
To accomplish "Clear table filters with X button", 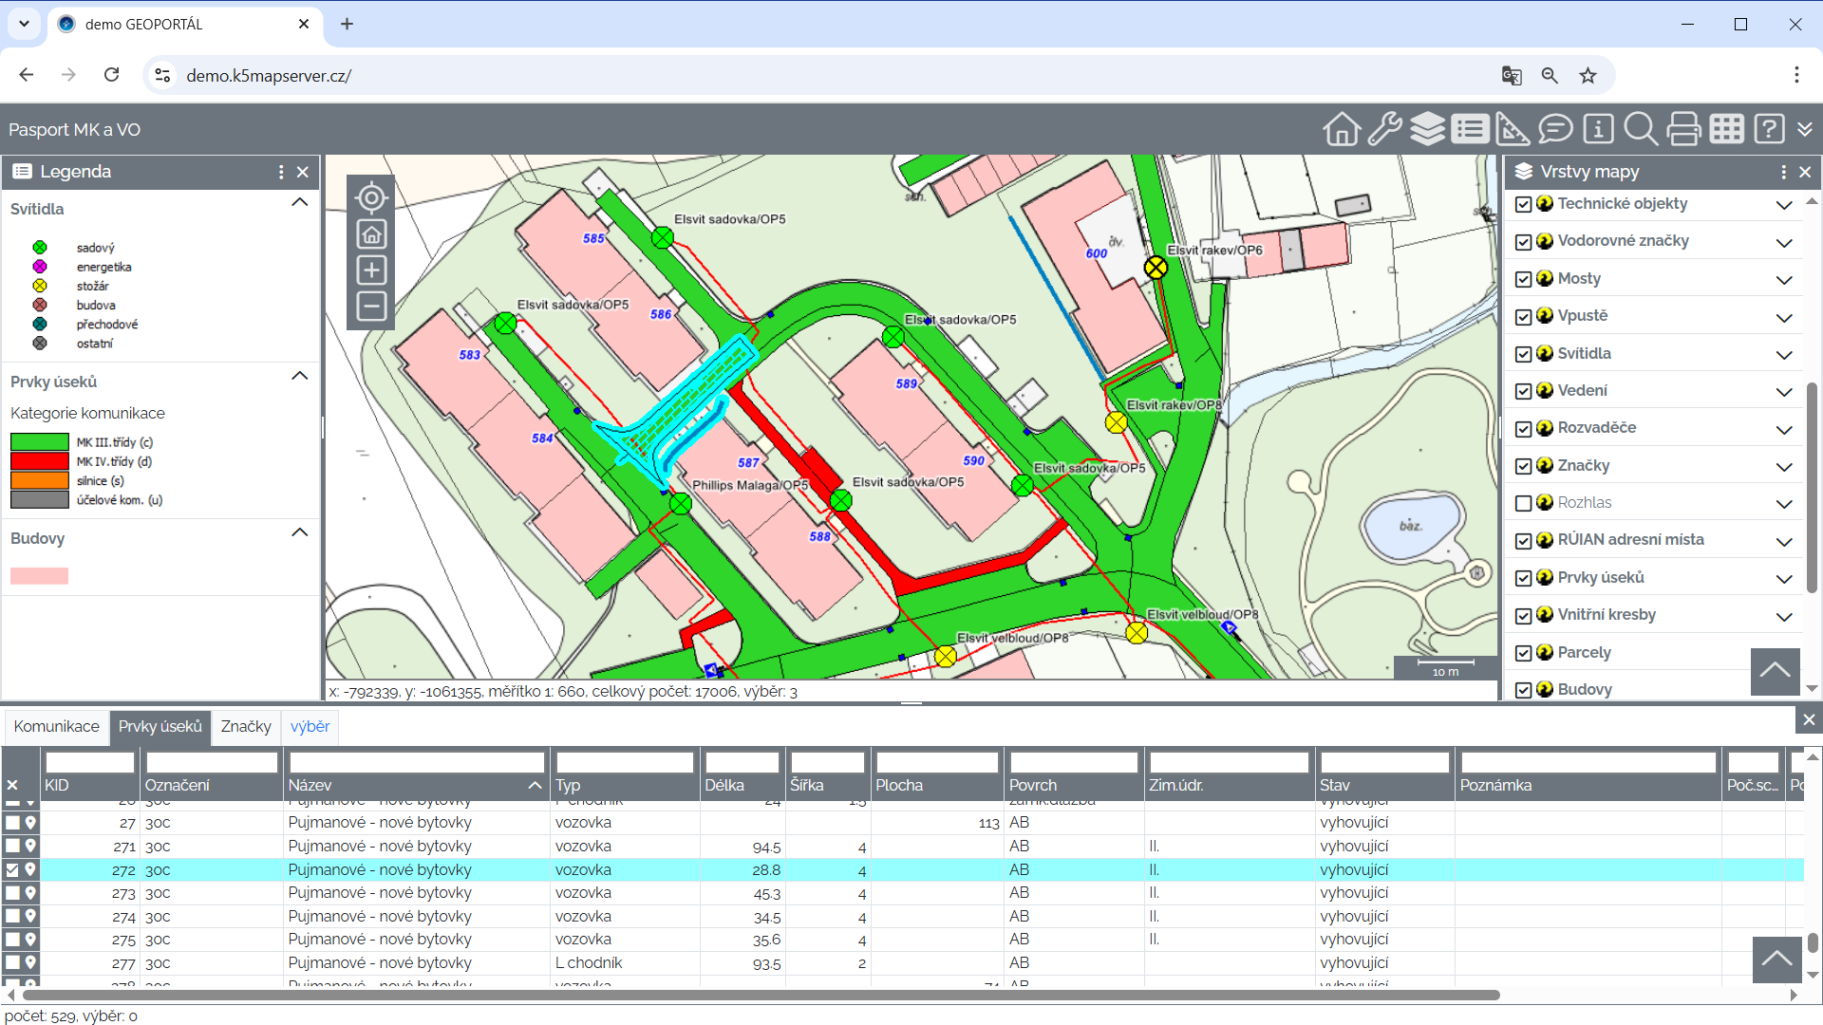I will [12, 785].
